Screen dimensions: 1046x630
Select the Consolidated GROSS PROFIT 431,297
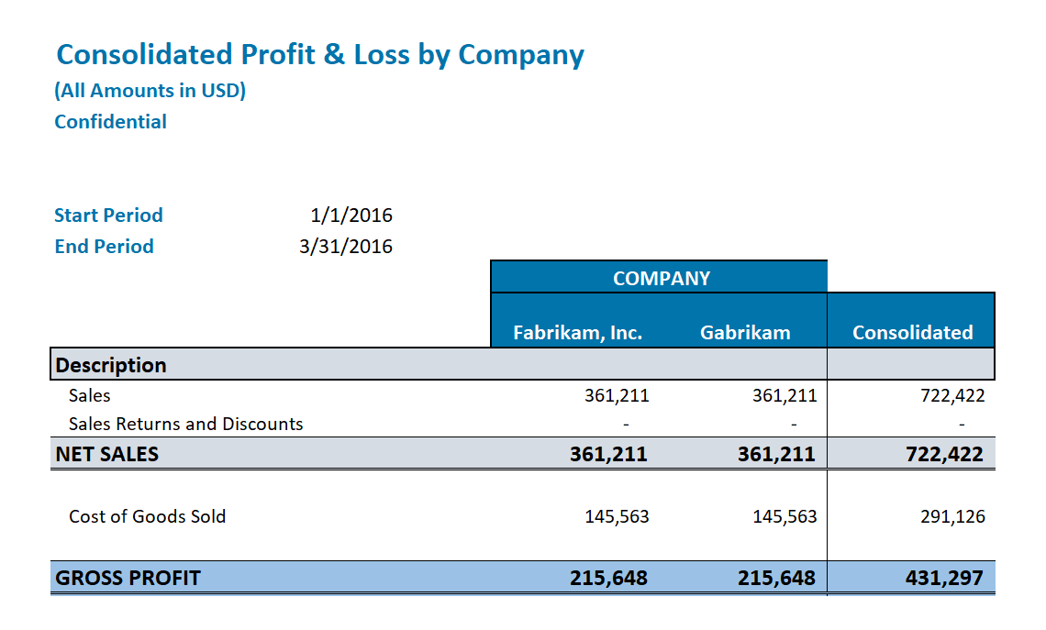(x=944, y=578)
